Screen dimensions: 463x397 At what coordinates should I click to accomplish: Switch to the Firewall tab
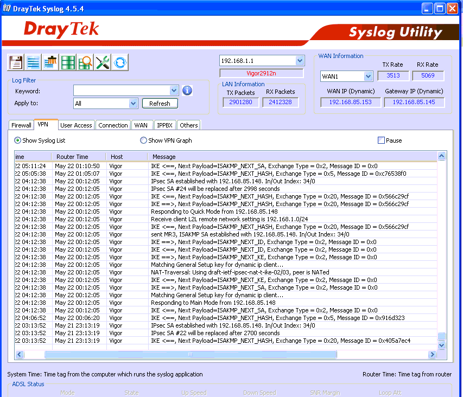pos(21,125)
